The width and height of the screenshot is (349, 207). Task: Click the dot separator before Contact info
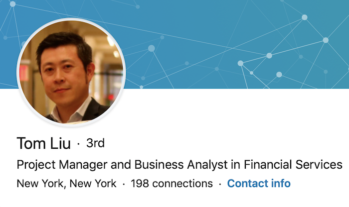point(220,184)
